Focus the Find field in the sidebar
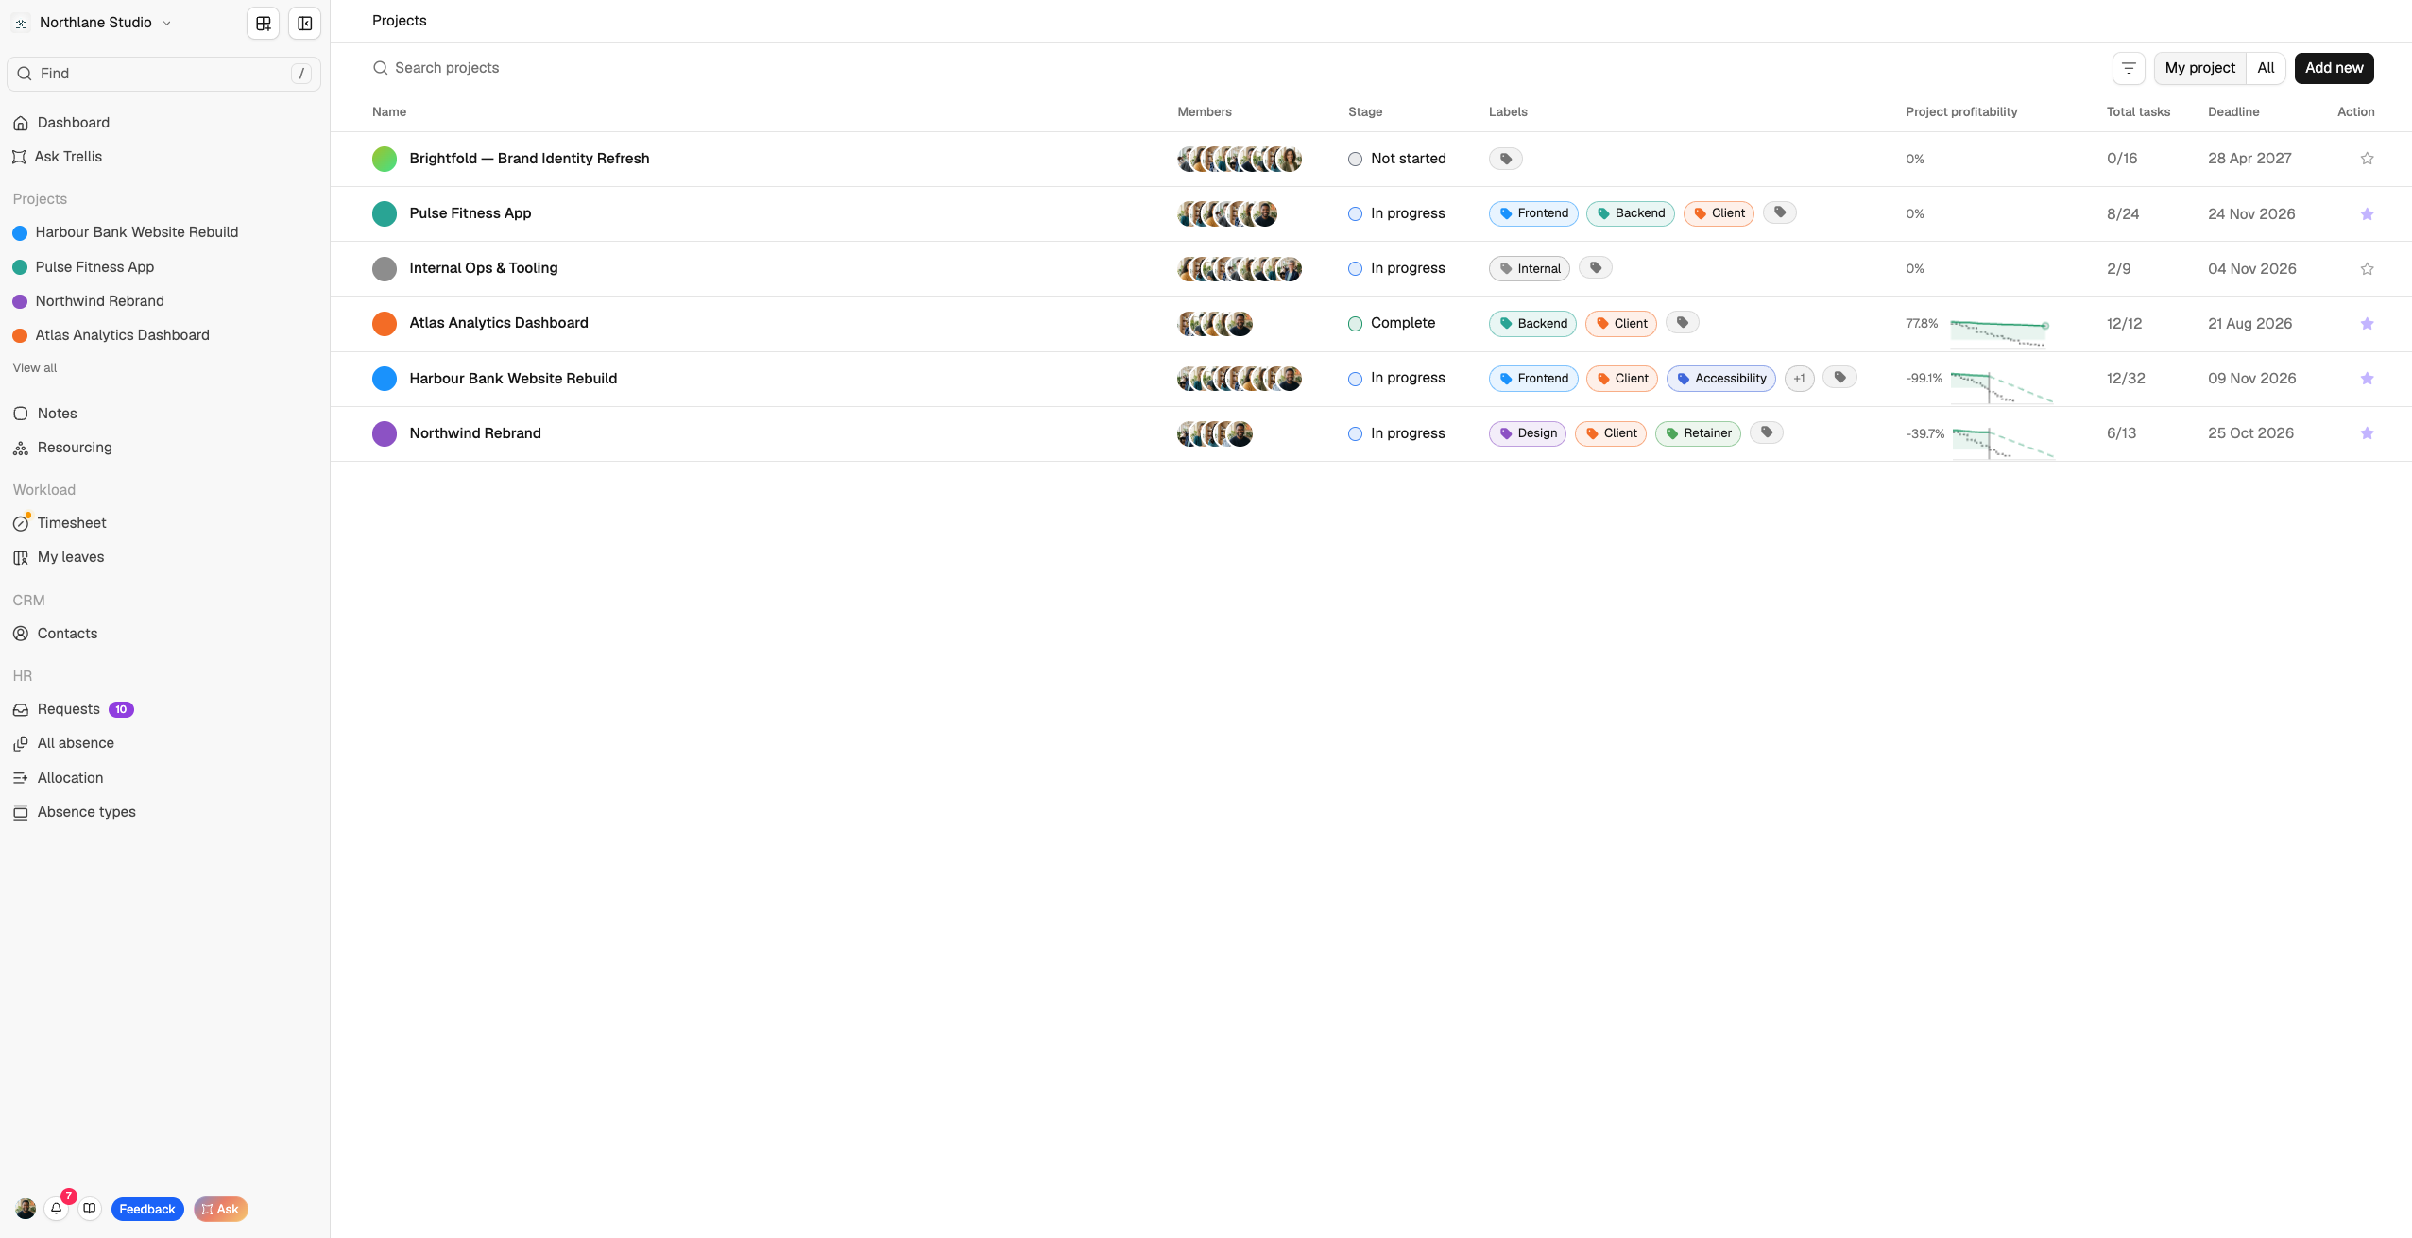 pyautogui.click(x=164, y=74)
